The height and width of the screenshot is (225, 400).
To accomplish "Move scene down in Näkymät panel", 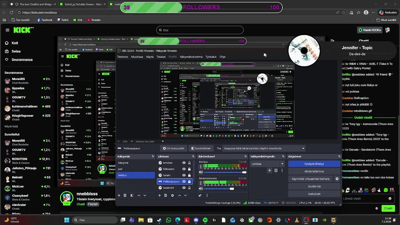I will coord(145,195).
